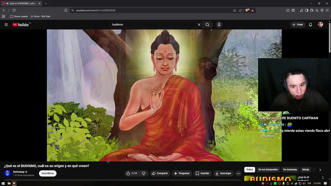
Task: Open the Brave Wallet icon
Action: (x=312, y=10)
